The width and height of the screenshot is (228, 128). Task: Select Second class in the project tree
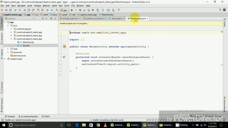pos(26,46)
